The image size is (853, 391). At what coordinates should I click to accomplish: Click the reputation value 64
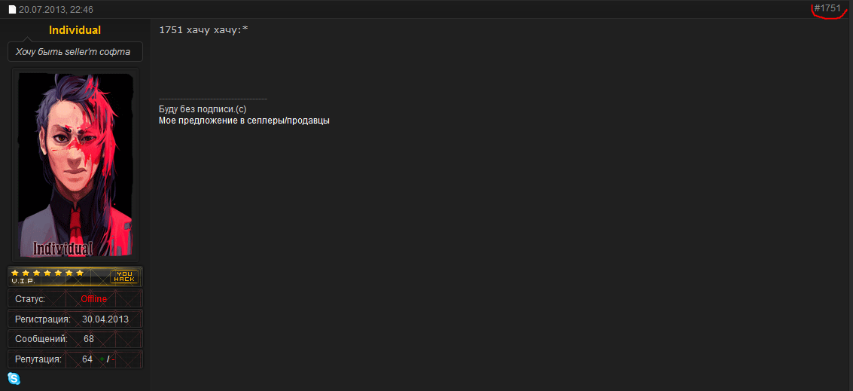87,359
